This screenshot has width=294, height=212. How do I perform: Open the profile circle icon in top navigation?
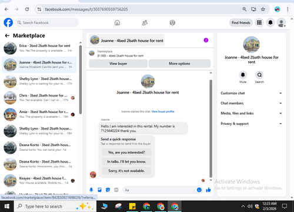coord(172,23)
